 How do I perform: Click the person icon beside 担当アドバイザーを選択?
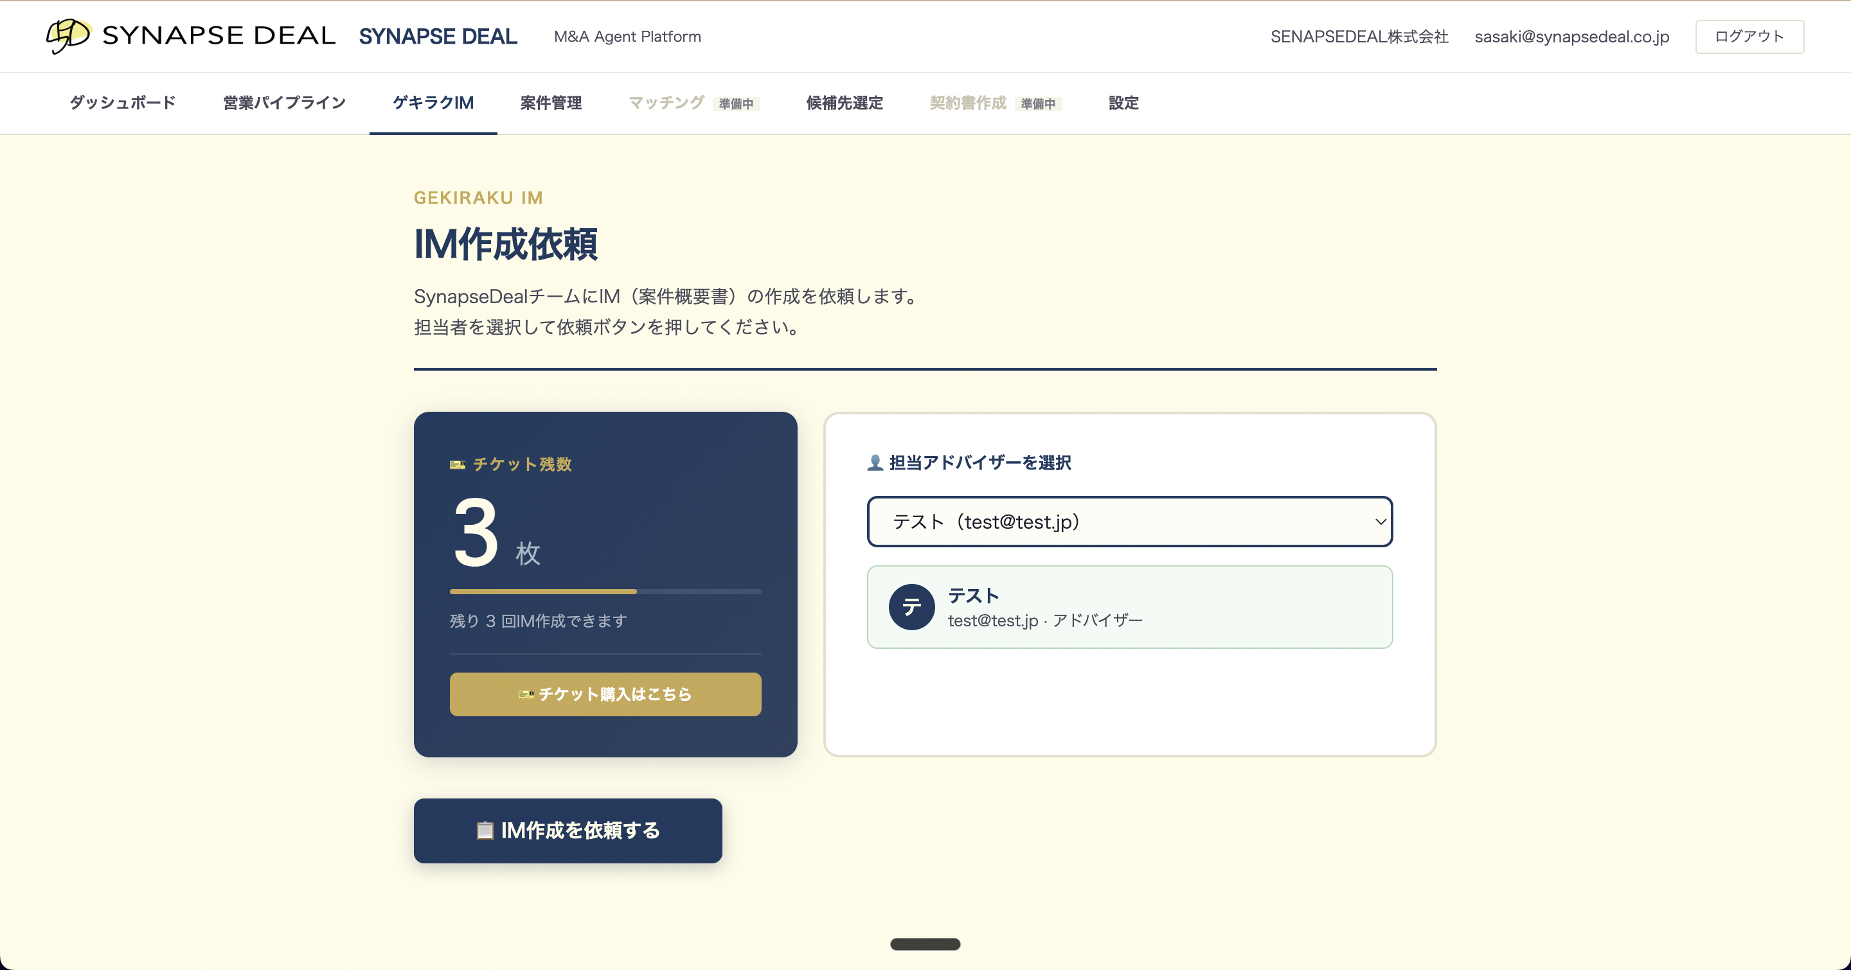875,463
